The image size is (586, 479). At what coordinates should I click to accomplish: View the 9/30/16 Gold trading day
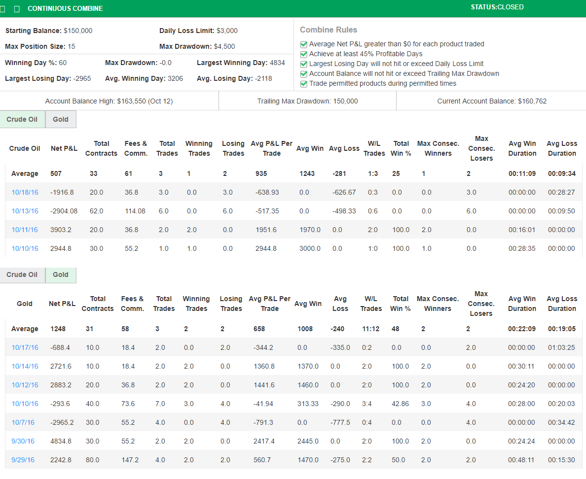tap(23, 441)
